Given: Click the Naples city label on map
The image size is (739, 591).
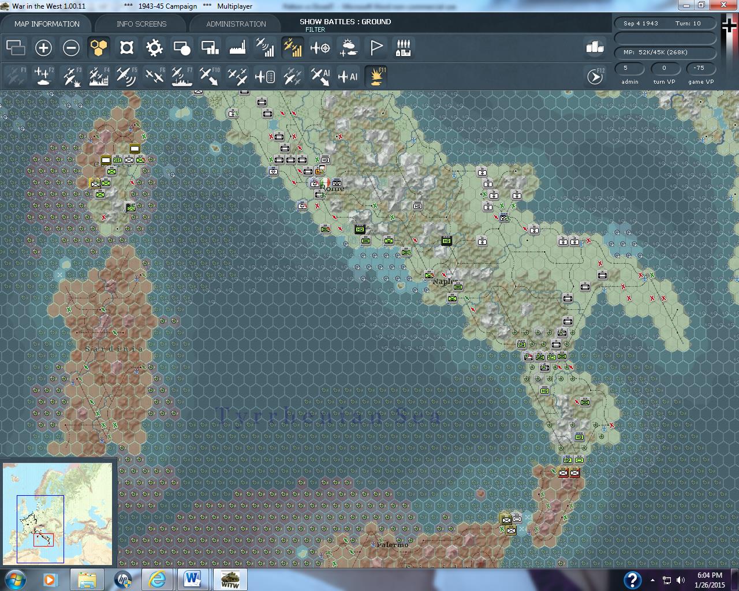Looking at the screenshot, I should [x=446, y=282].
